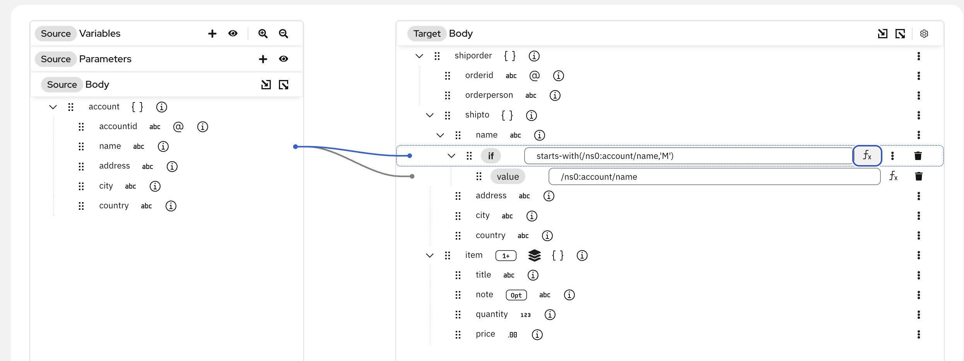The height and width of the screenshot is (361, 964).
Task: Click the item collection layers icon
Action: tap(535, 255)
